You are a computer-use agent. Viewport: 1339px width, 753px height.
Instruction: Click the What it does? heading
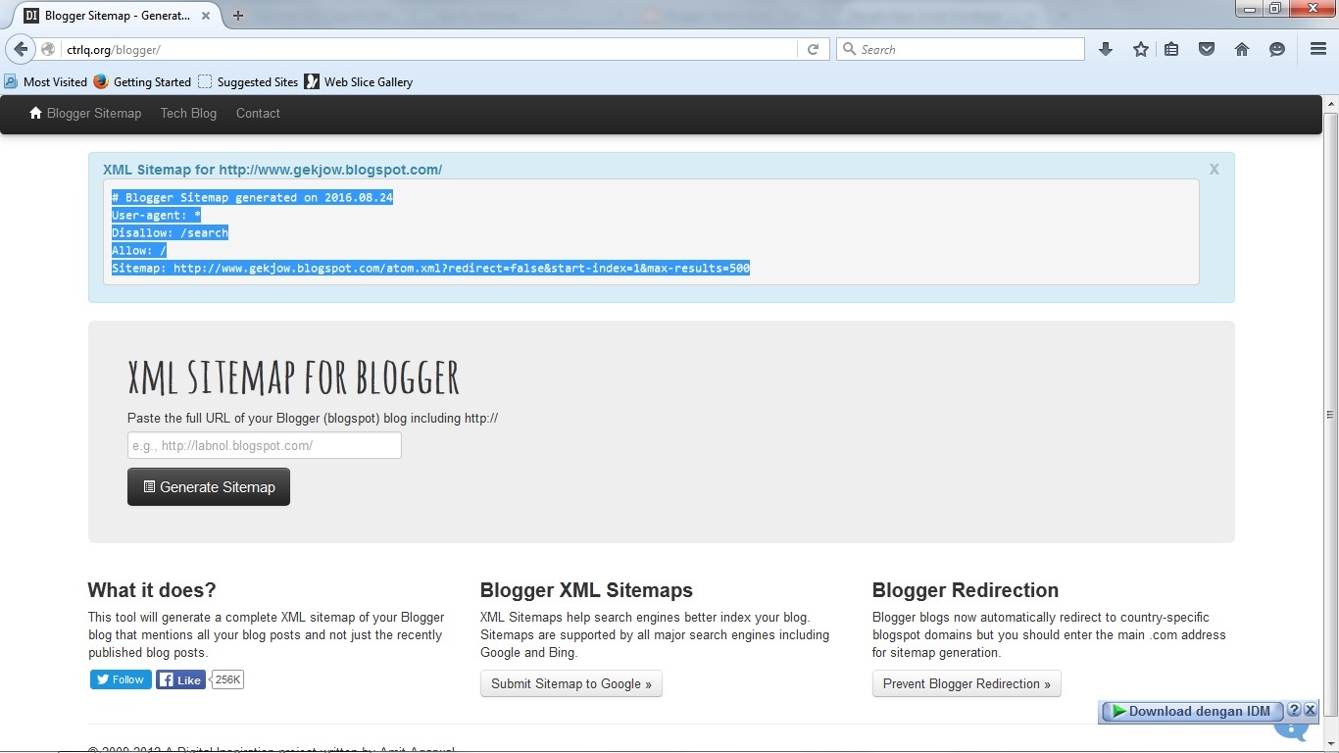coord(152,590)
